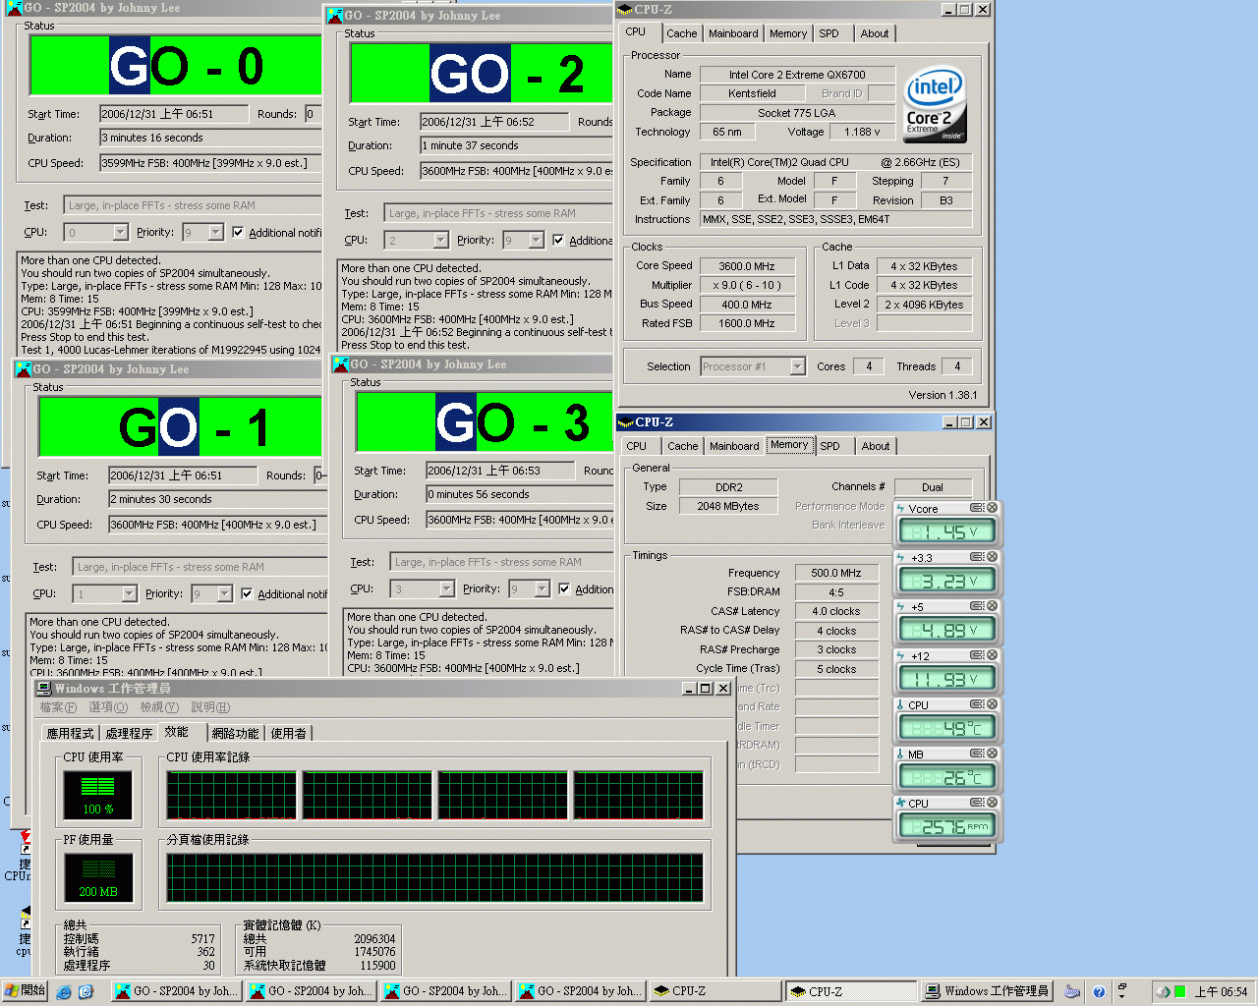Click the Windows 工作管理員 taskbar button

click(x=987, y=991)
